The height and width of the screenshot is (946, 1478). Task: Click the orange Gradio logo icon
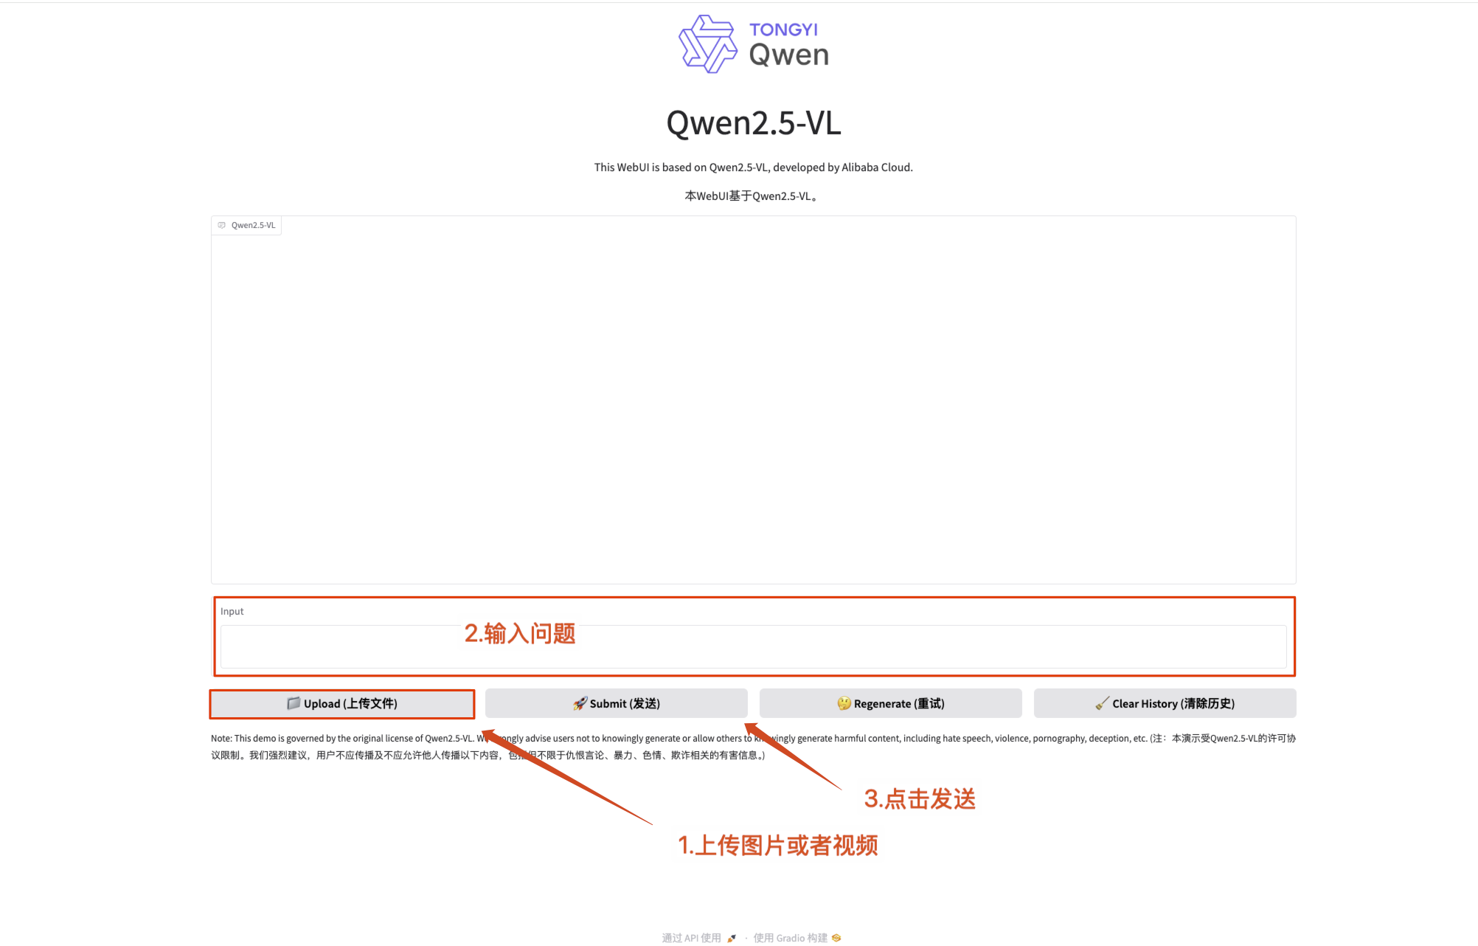pyautogui.click(x=836, y=938)
